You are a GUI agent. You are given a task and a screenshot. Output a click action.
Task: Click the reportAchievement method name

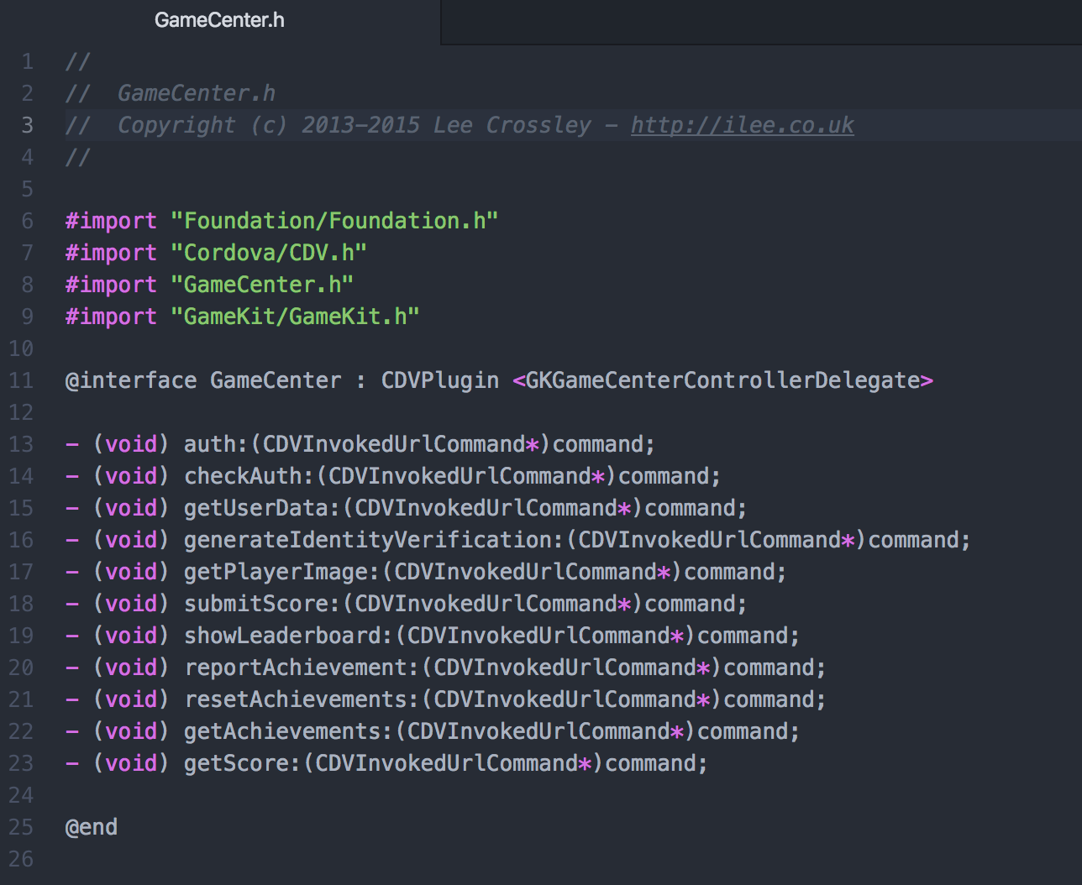295,668
